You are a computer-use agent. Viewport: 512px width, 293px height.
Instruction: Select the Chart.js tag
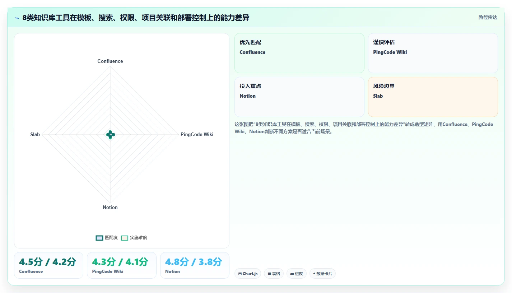click(x=248, y=274)
